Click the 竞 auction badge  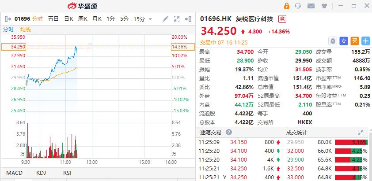coord(282,19)
